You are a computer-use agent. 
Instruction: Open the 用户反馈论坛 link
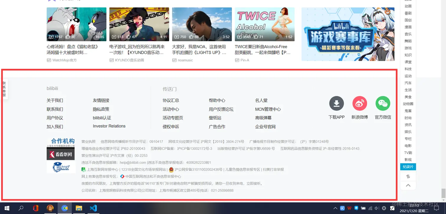coord(221,109)
